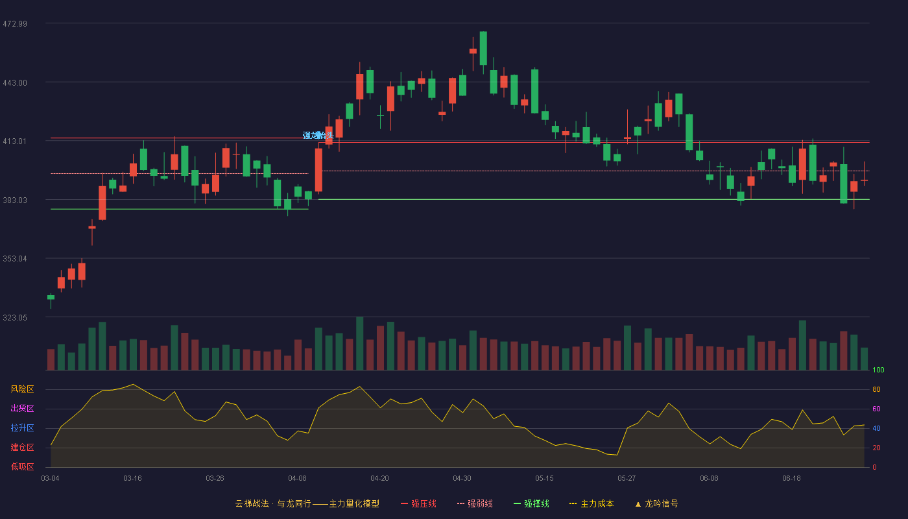Click the 40 indicator scale label

click(x=876, y=428)
